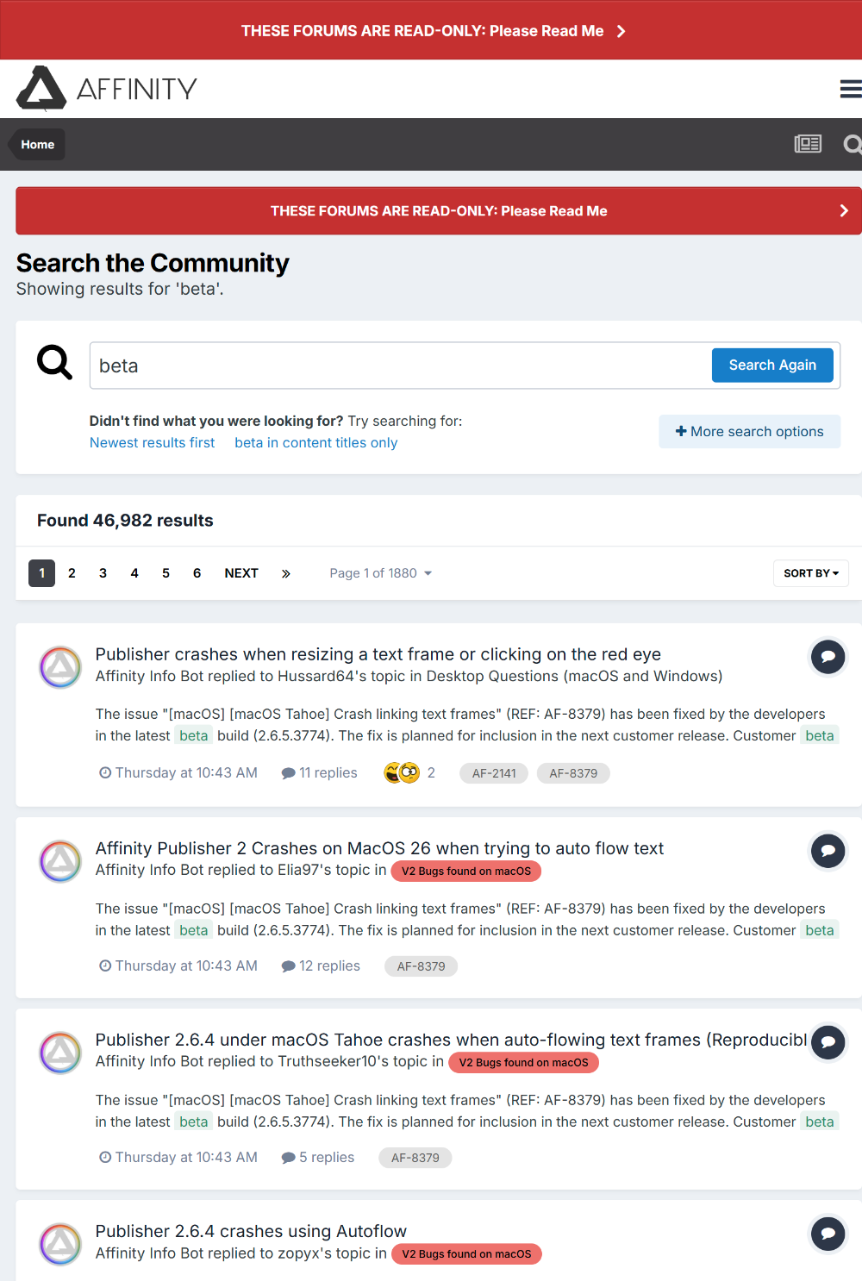The height and width of the screenshot is (1281, 862).
Task: Click 'Newest results first' link
Action: tap(153, 442)
